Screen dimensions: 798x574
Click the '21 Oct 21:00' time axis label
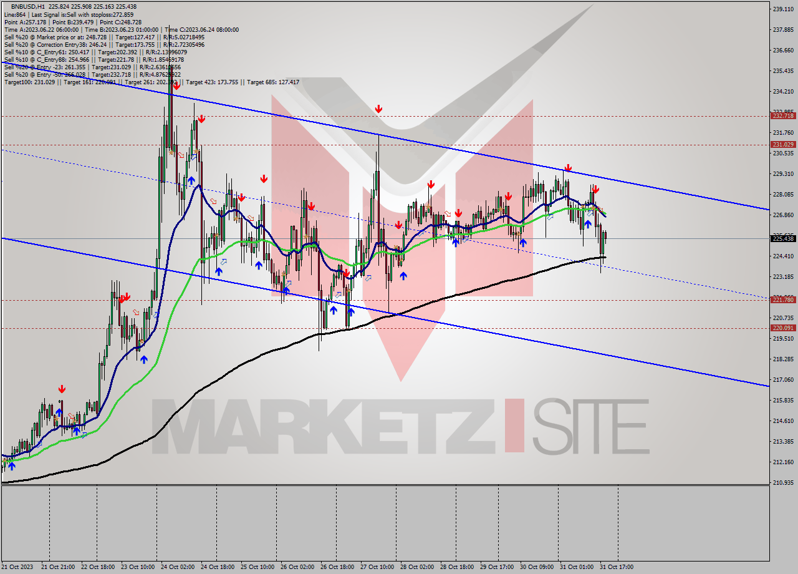(58, 567)
